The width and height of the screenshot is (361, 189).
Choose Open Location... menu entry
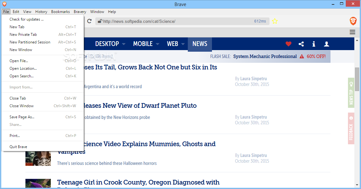(x=43, y=68)
